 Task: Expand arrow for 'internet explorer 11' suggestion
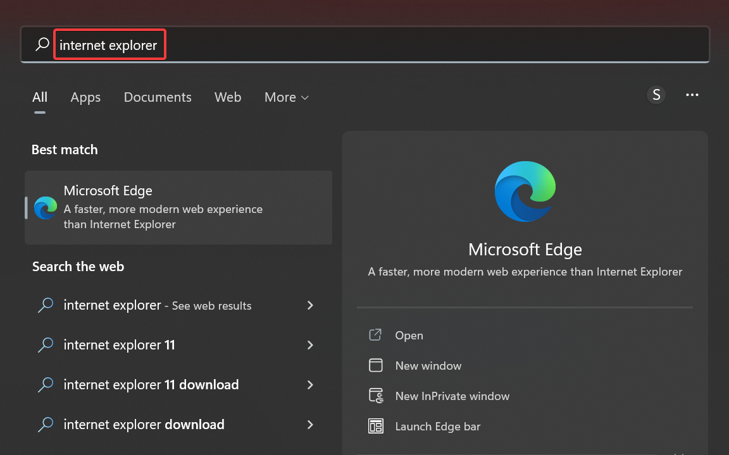coord(310,345)
